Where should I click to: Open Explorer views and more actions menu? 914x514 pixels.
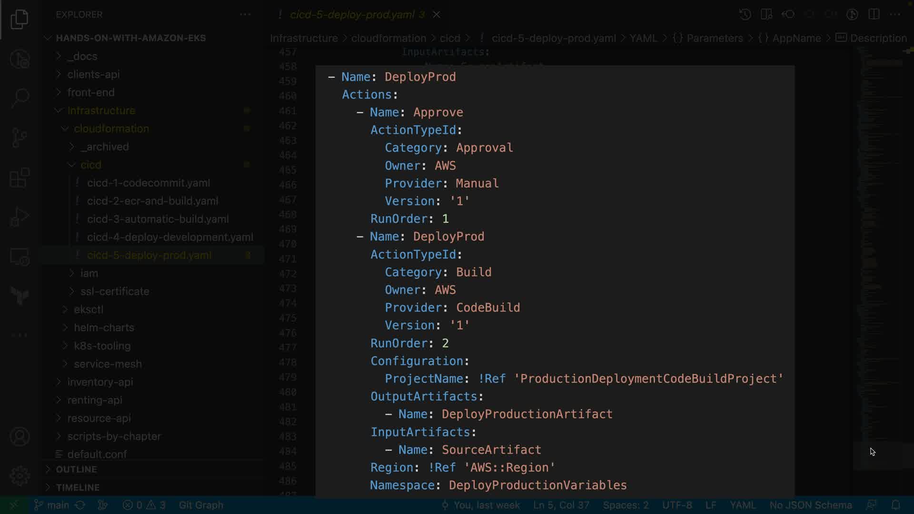pyautogui.click(x=245, y=14)
